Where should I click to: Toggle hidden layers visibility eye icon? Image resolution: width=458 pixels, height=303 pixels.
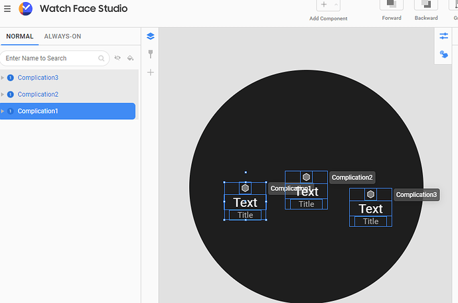coord(117,58)
